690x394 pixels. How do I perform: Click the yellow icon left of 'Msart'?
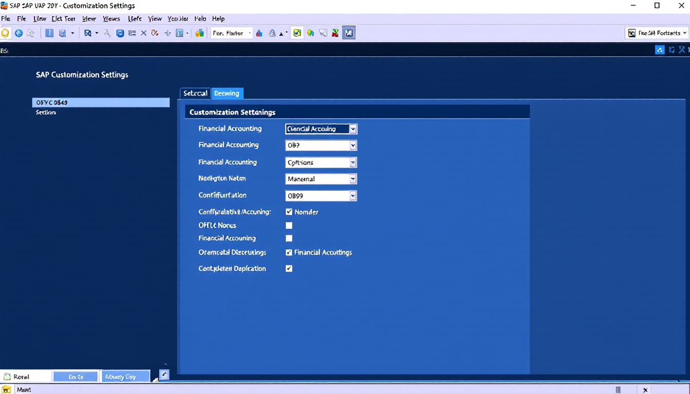coord(6,390)
